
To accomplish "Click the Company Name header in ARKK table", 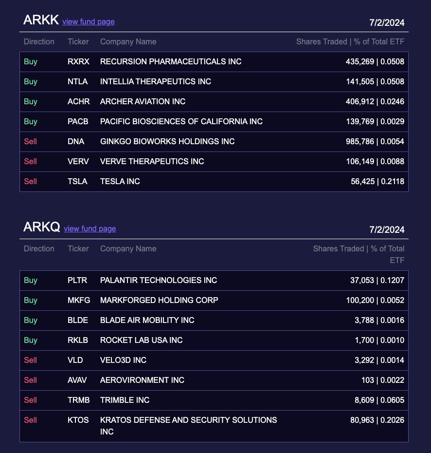I will 128,41.
